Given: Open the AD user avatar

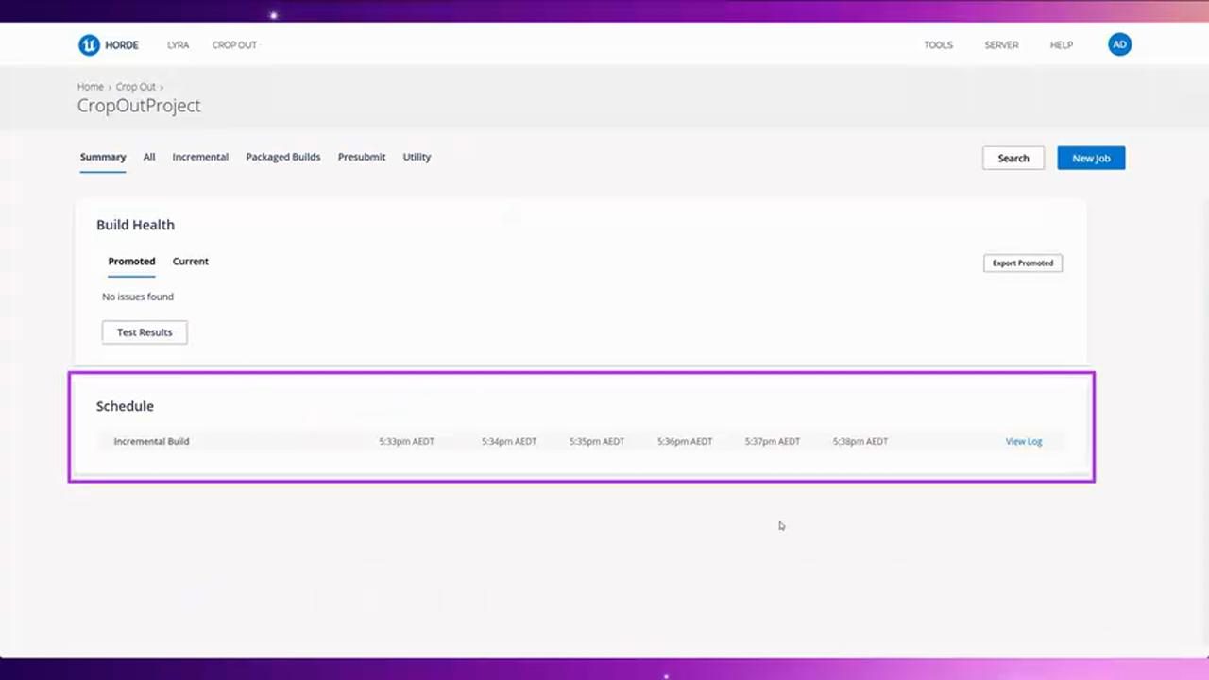Looking at the screenshot, I should click(x=1119, y=44).
